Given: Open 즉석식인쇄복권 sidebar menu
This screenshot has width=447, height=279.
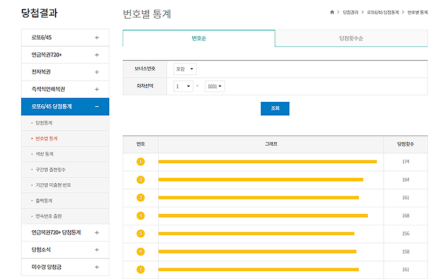Looking at the screenshot, I should coord(65,89).
